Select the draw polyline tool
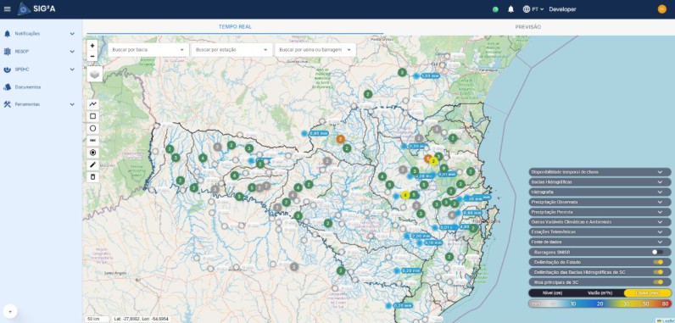The image size is (675, 323). pos(92,104)
